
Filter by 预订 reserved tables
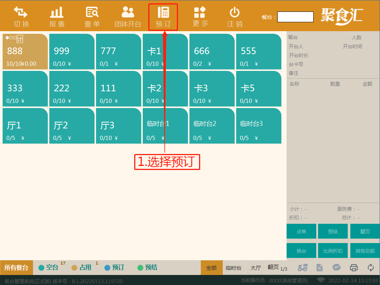pyautogui.click(x=115, y=267)
